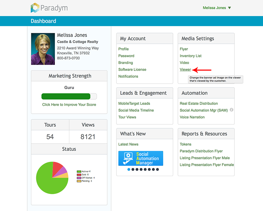The height and width of the screenshot is (211, 263).
Task: Open the Social Automation Manager banner
Action: 141,158
